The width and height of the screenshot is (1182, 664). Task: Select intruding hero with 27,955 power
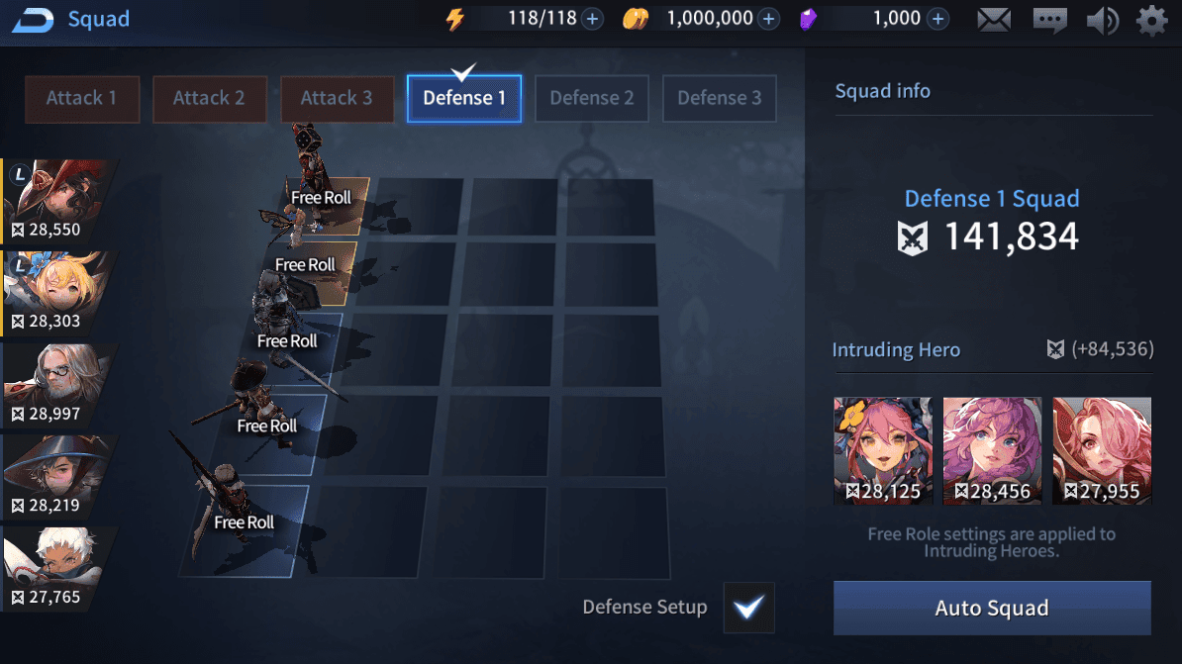pos(1102,450)
